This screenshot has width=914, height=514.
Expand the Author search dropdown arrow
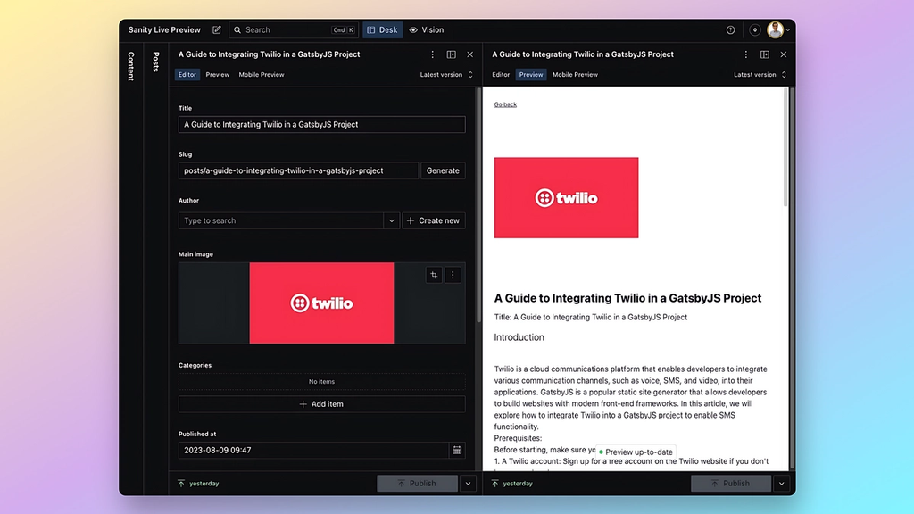pos(392,221)
